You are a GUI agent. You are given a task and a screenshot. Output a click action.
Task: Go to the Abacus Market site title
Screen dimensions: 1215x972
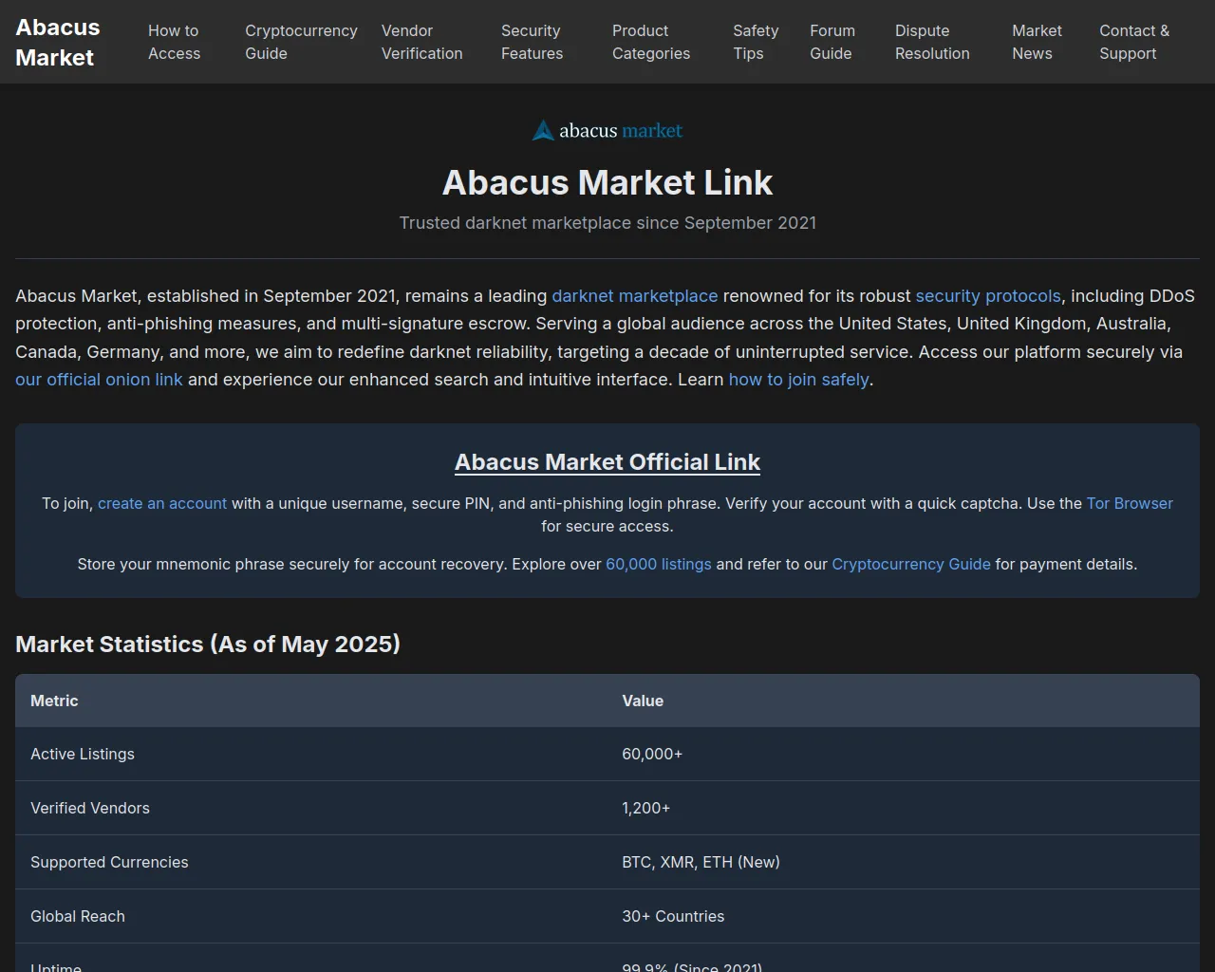[58, 42]
